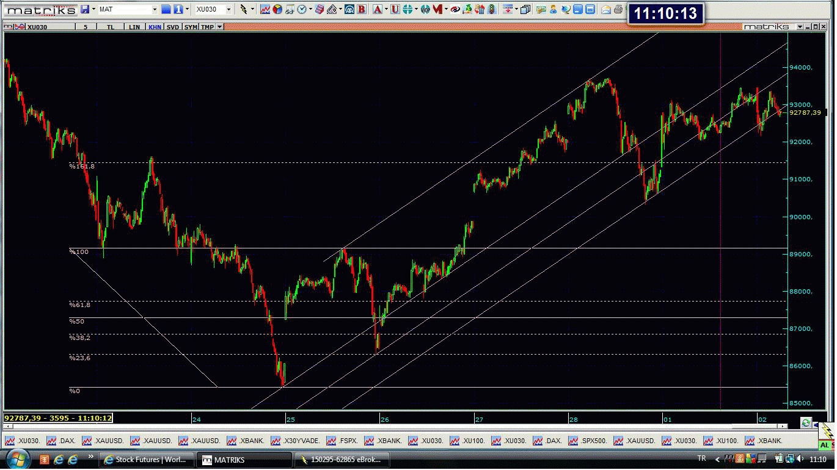Click the blue floppy disk save icon
This screenshot has width=837, height=470.
pos(86,9)
